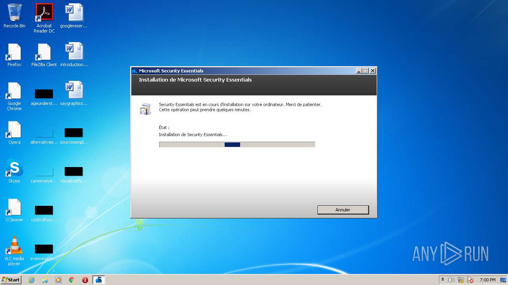The width and height of the screenshot is (508, 285).
Task: Launch Chrome from the taskbar
Action: pos(72,280)
